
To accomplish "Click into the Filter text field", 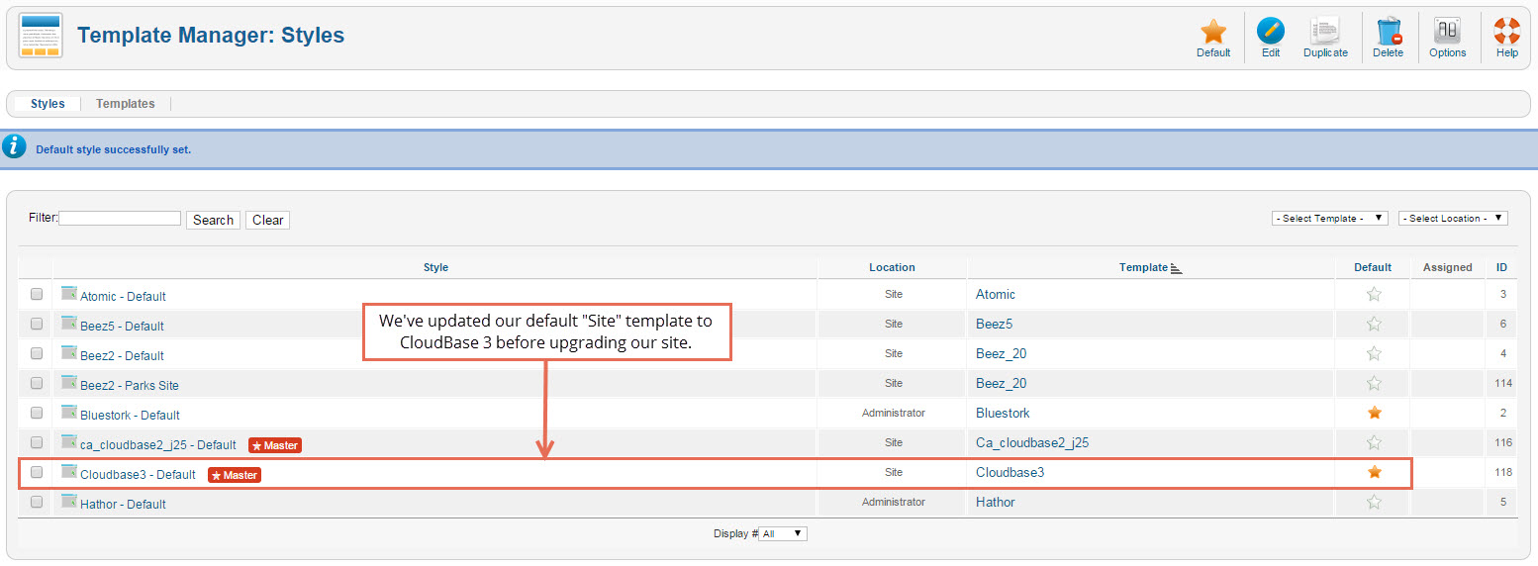I will [120, 218].
